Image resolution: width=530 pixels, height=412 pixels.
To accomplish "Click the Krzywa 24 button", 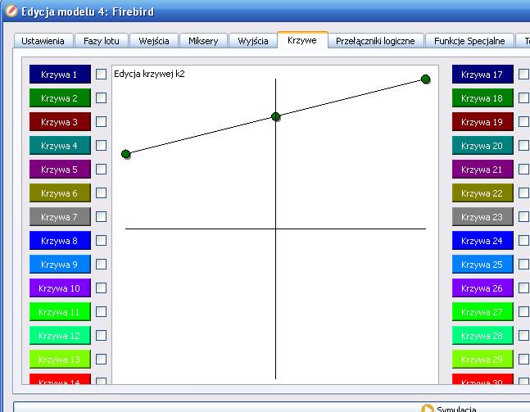I will coord(482,241).
